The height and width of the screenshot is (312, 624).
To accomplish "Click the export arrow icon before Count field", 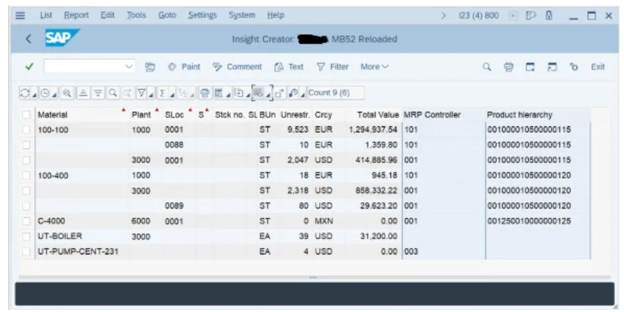I will [x=280, y=93].
